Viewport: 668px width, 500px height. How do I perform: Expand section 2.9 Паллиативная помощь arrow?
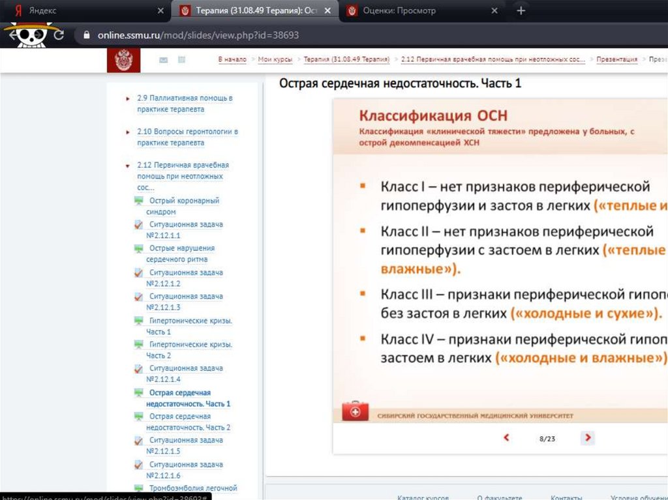click(x=128, y=98)
